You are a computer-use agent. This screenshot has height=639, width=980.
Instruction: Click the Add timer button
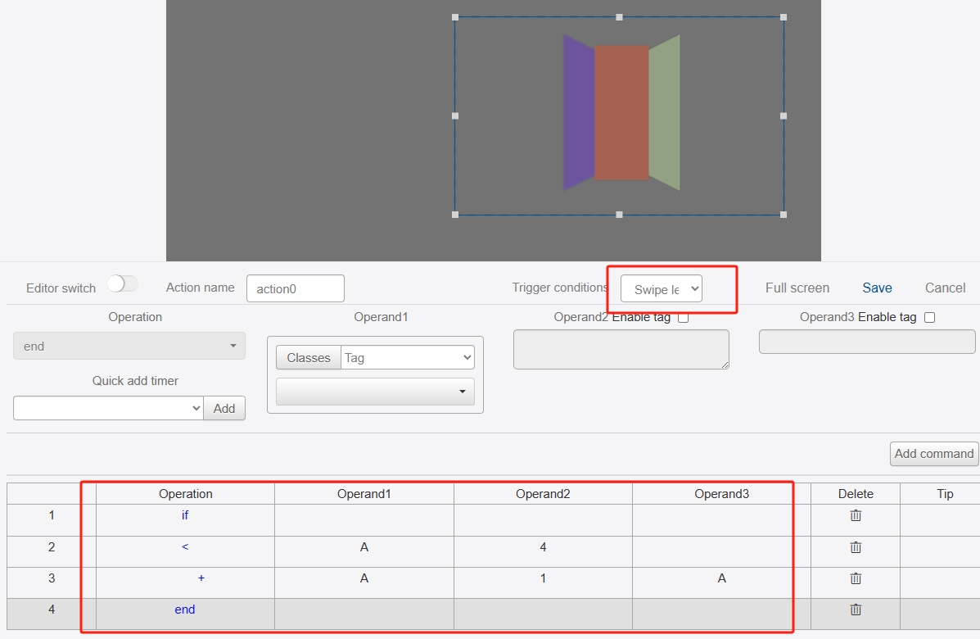point(224,408)
